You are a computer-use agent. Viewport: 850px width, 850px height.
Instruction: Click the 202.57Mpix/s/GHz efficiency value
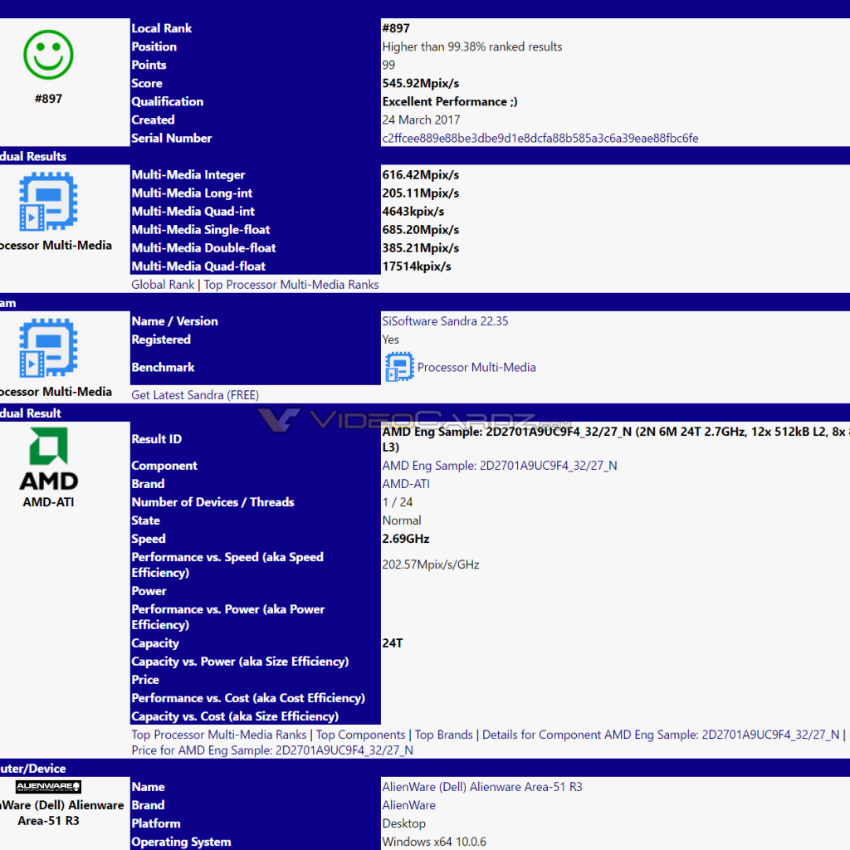coord(431,564)
